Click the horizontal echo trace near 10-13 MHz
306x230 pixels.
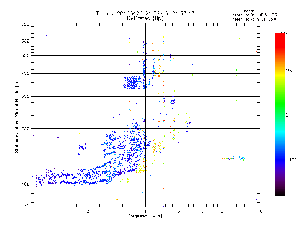[x=233, y=158]
